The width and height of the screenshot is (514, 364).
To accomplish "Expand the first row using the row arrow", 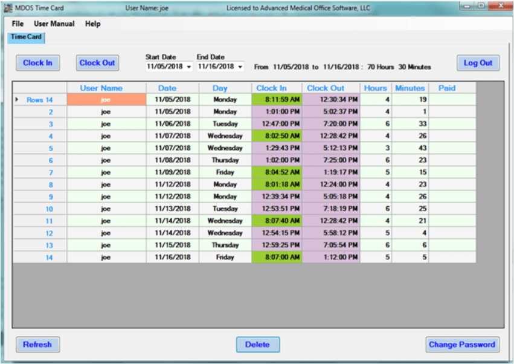I will point(18,99).
